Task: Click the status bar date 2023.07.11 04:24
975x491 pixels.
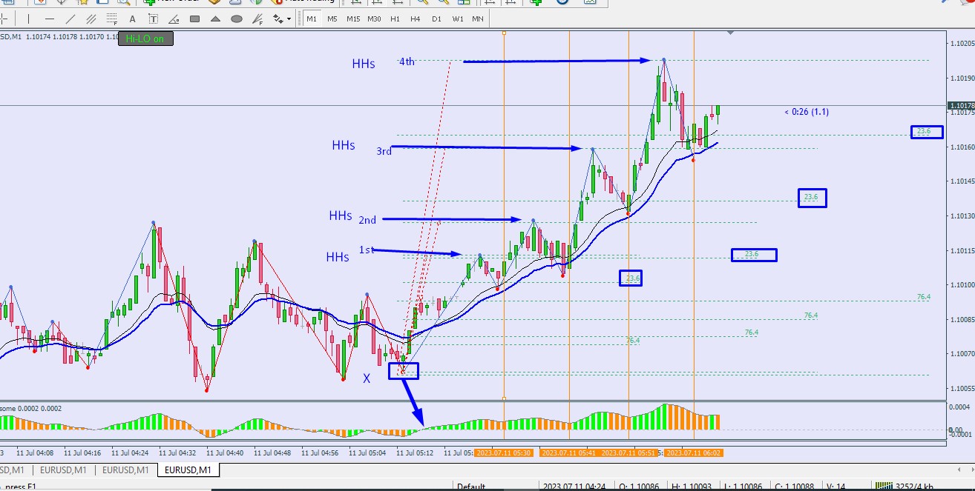Action: click(573, 487)
